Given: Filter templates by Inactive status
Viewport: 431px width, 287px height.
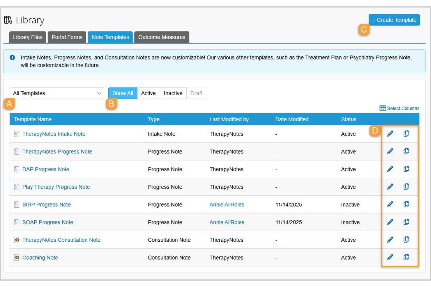Looking at the screenshot, I should pyautogui.click(x=173, y=93).
